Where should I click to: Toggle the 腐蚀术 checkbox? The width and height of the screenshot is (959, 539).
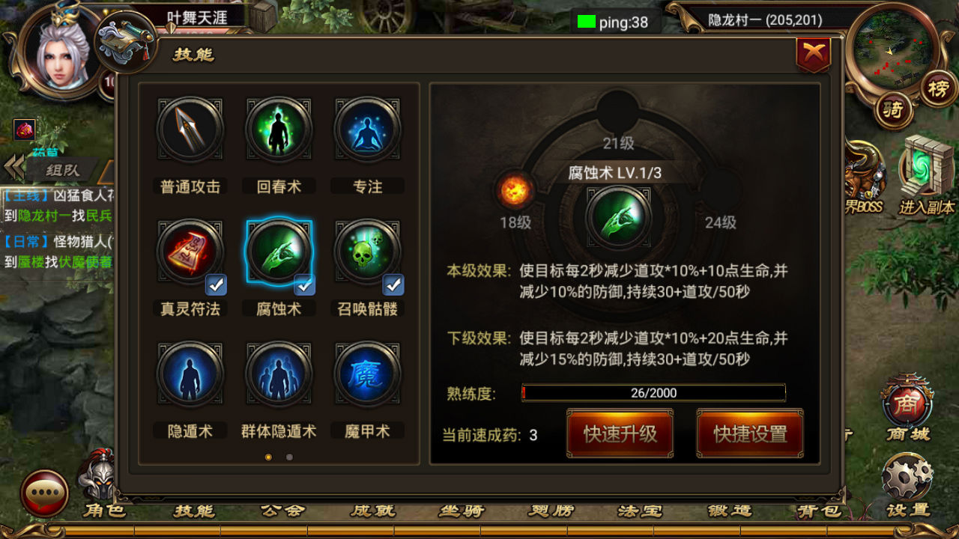tap(304, 284)
